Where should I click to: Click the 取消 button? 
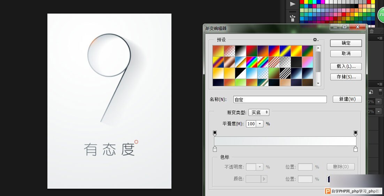(x=346, y=53)
